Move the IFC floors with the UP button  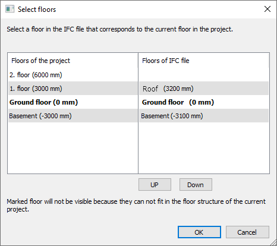pos(155,185)
